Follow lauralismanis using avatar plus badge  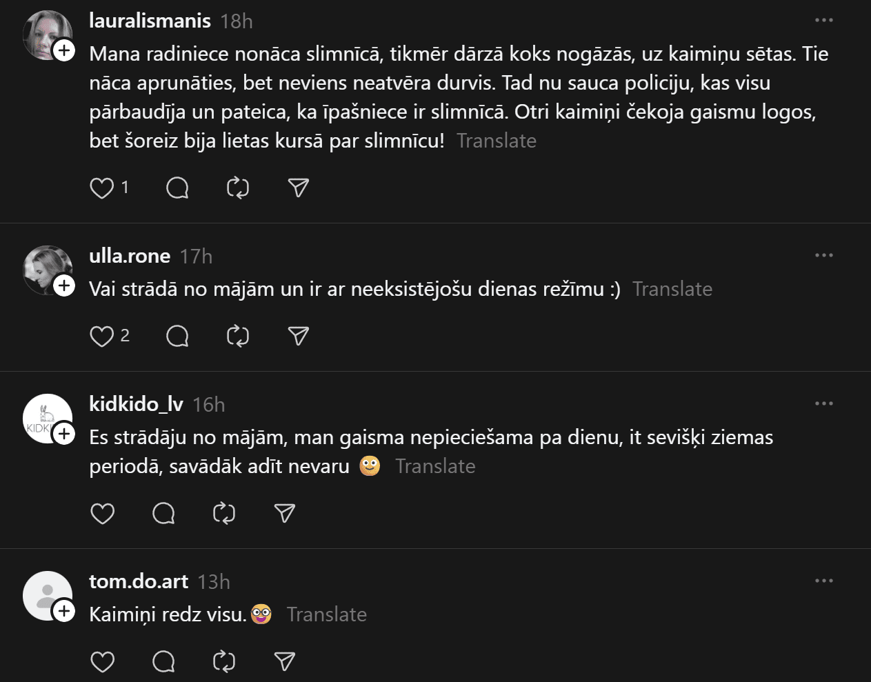(64, 50)
